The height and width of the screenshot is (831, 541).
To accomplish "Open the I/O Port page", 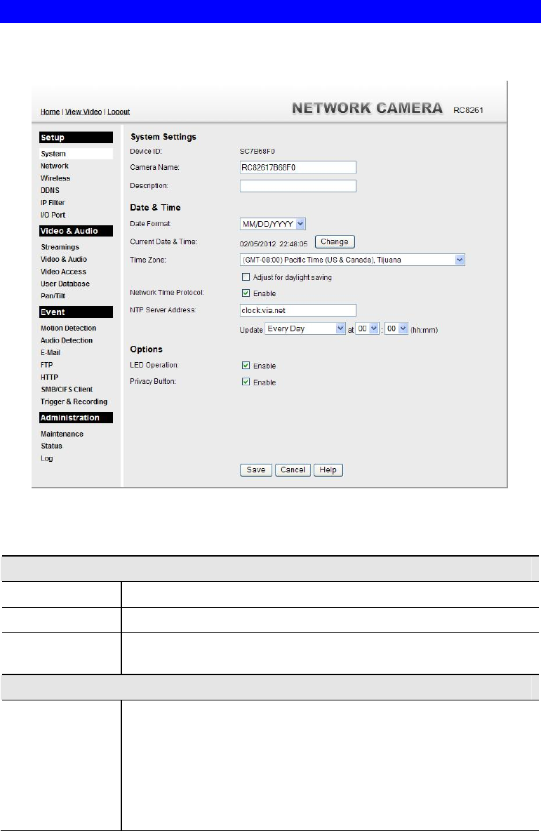I will (x=53, y=215).
